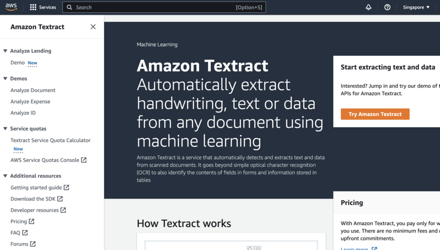Collapse the Service quotas section
This screenshot has height=250, width=440.
pos(5,129)
